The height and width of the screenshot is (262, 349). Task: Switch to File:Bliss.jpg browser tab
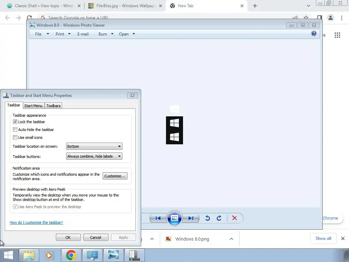[x=125, y=6]
